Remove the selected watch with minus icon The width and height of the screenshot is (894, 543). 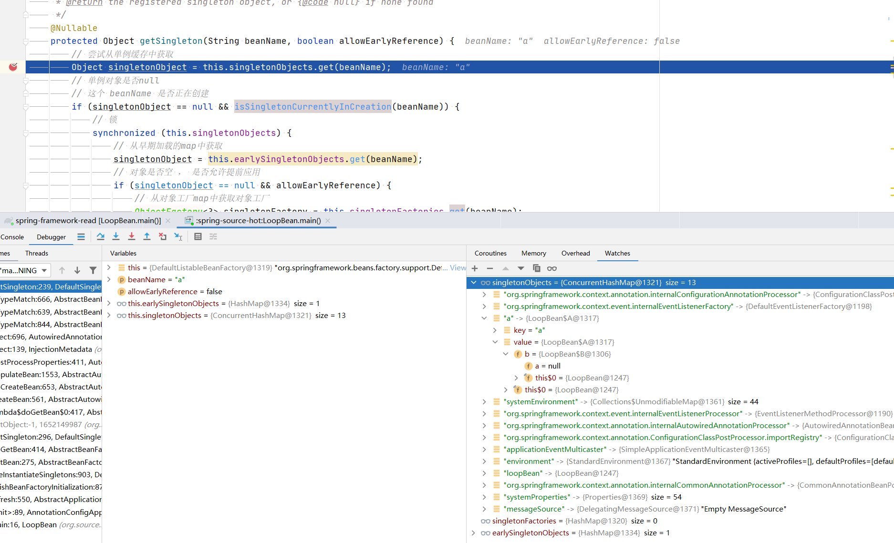click(x=490, y=268)
